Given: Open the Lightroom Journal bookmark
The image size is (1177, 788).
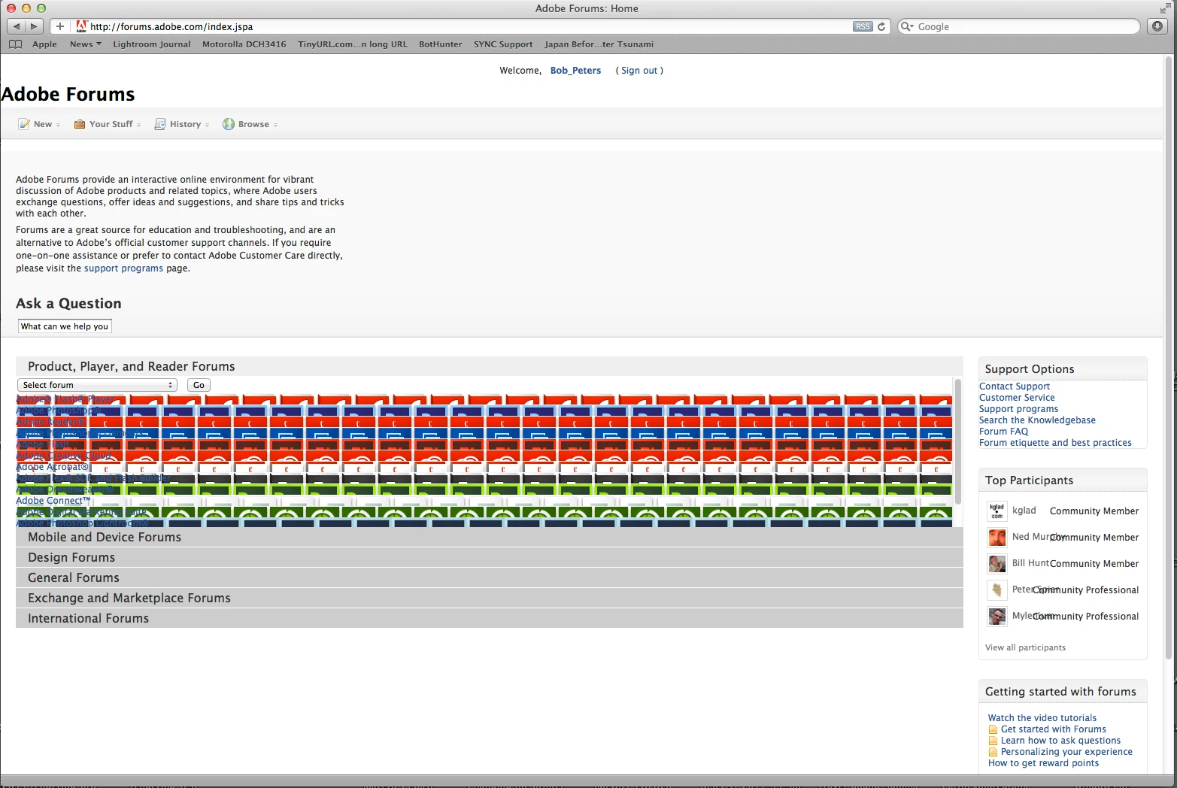Looking at the screenshot, I should click(x=152, y=44).
